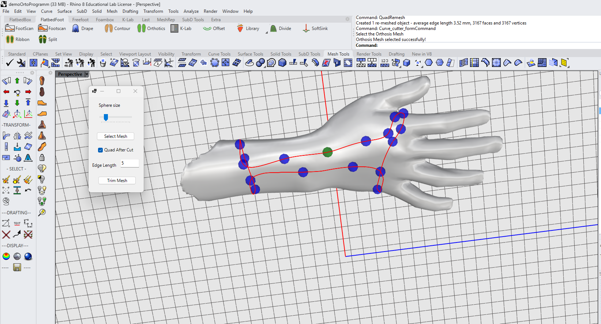Choose the Split tool

click(48, 39)
